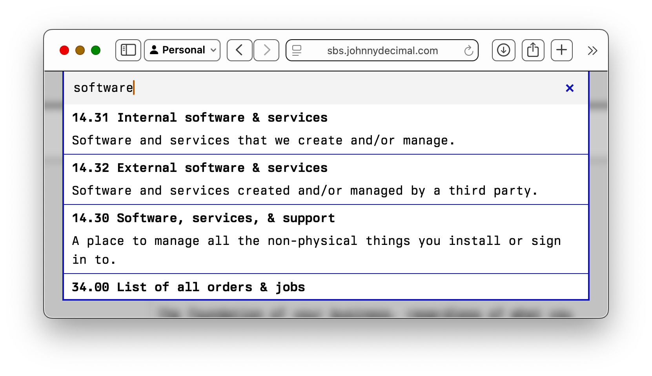The width and height of the screenshot is (652, 376).
Task: Select description 'A place to manage all the non-physical things'
Action: [x=241, y=241]
